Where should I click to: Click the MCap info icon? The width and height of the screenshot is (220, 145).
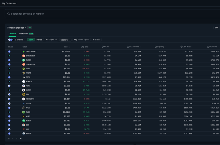103,47
